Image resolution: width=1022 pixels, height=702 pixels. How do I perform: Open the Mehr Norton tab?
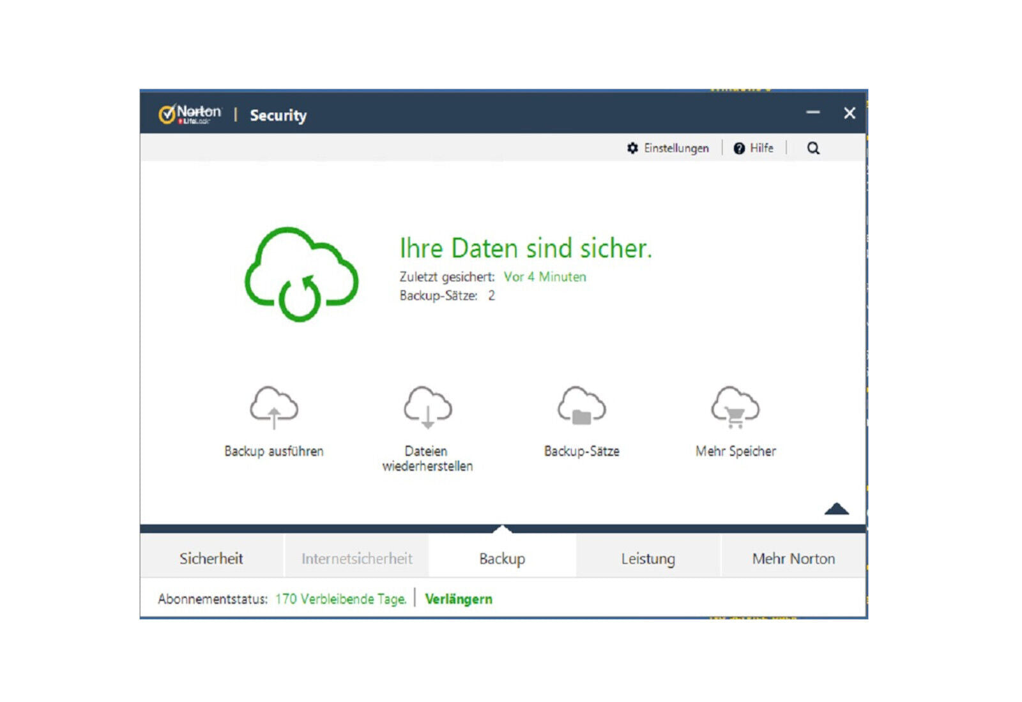tap(793, 558)
